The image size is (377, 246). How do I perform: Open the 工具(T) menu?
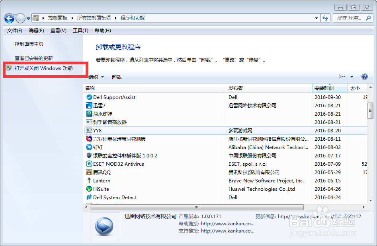click(x=80, y=31)
